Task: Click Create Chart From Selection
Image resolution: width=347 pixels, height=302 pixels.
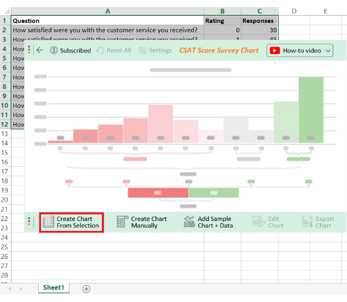Action: point(72,222)
